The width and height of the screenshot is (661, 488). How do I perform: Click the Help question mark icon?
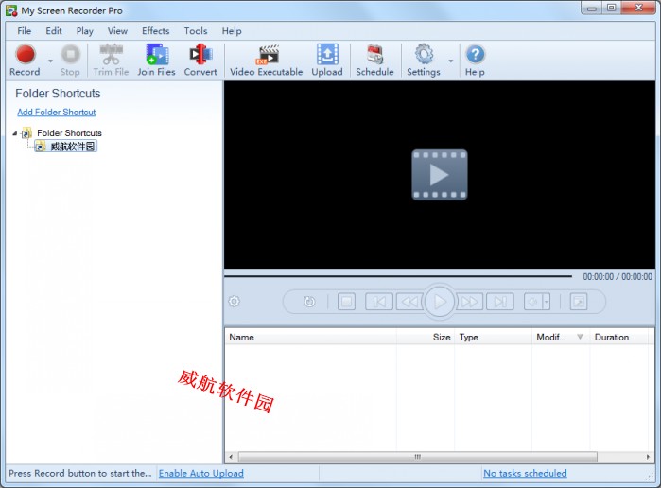[475, 61]
